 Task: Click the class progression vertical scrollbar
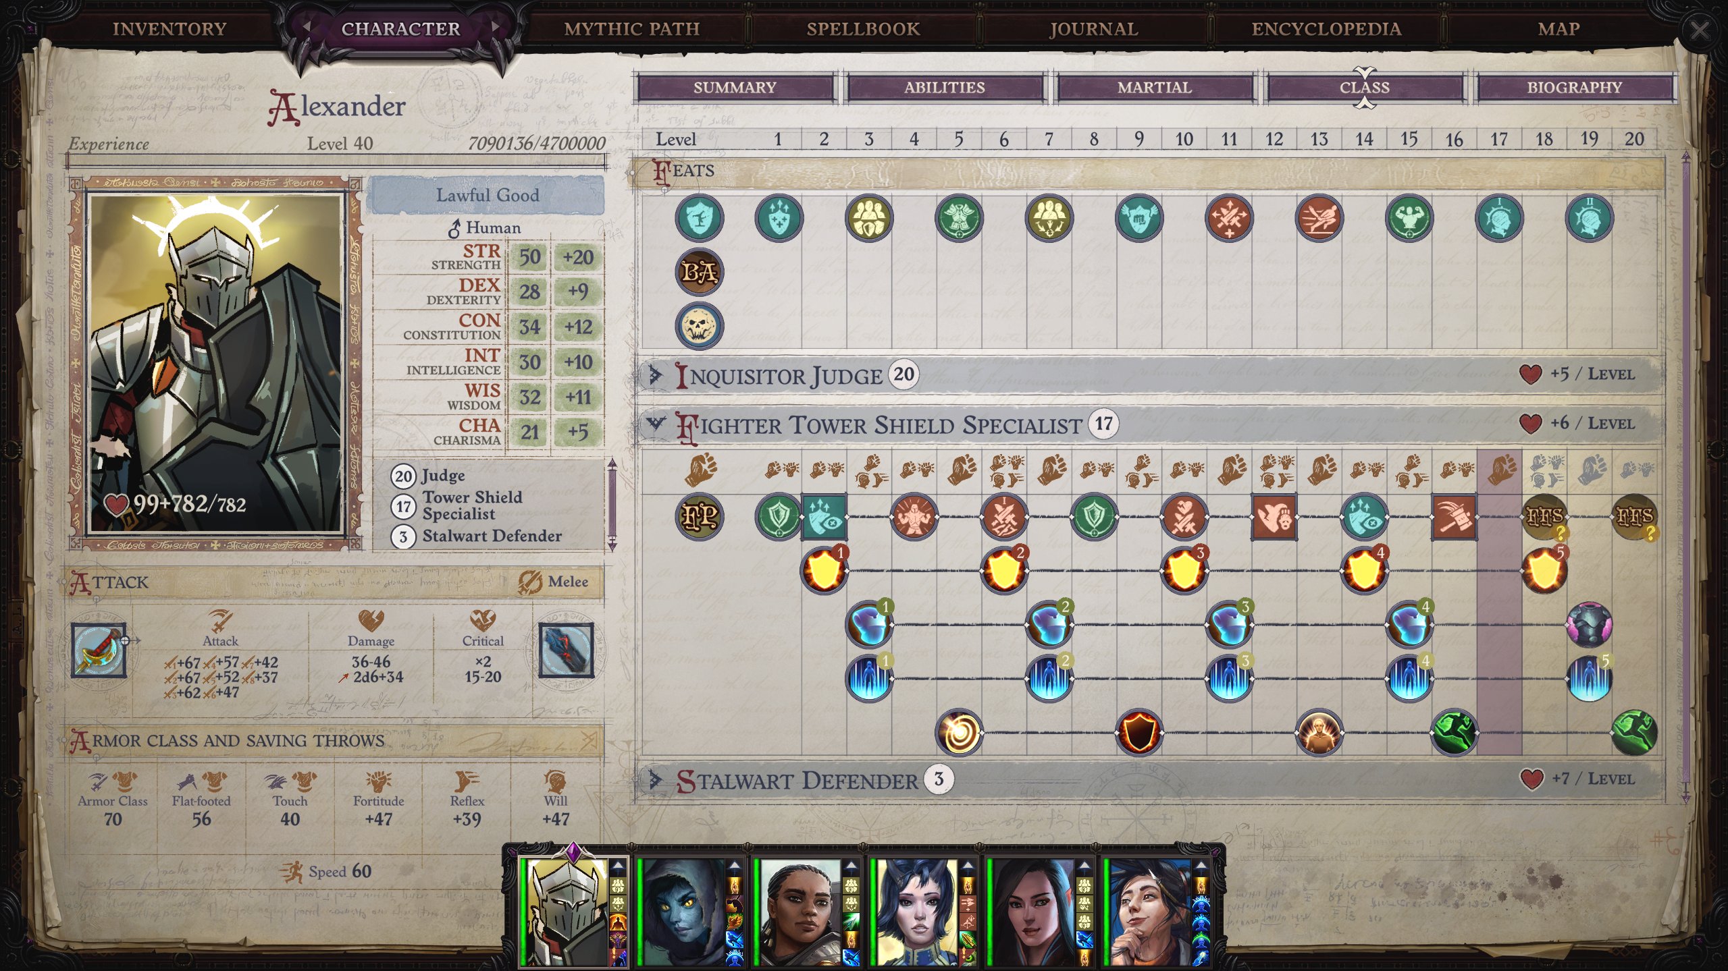pyautogui.click(x=1686, y=477)
